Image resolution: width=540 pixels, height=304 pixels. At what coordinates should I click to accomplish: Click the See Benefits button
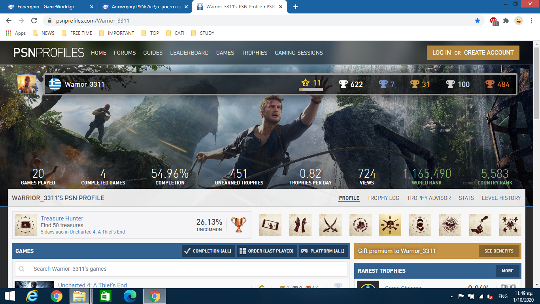click(498, 251)
